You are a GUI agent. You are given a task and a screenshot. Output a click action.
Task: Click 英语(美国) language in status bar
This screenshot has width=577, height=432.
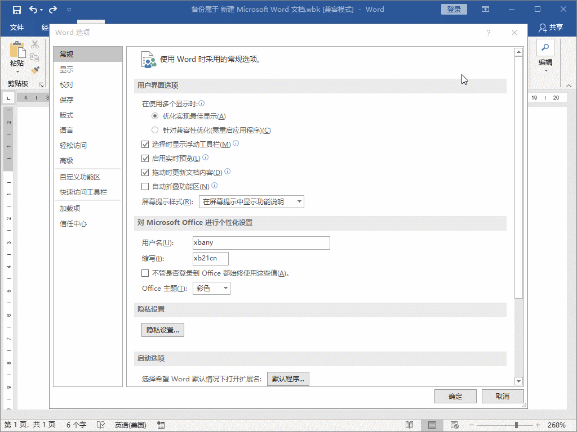[131, 425]
